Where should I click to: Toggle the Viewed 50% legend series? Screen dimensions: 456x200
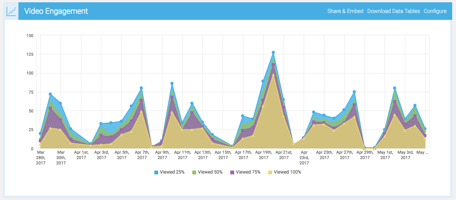pyautogui.click(x=207, y=172)
